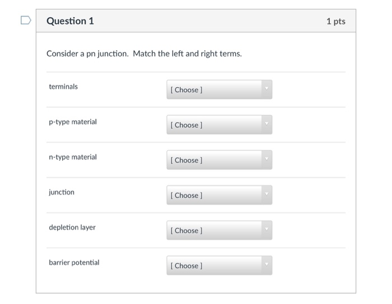Click the arrow icon on depletion layer dropdown
392x304 pixels.
coord(267,229)
